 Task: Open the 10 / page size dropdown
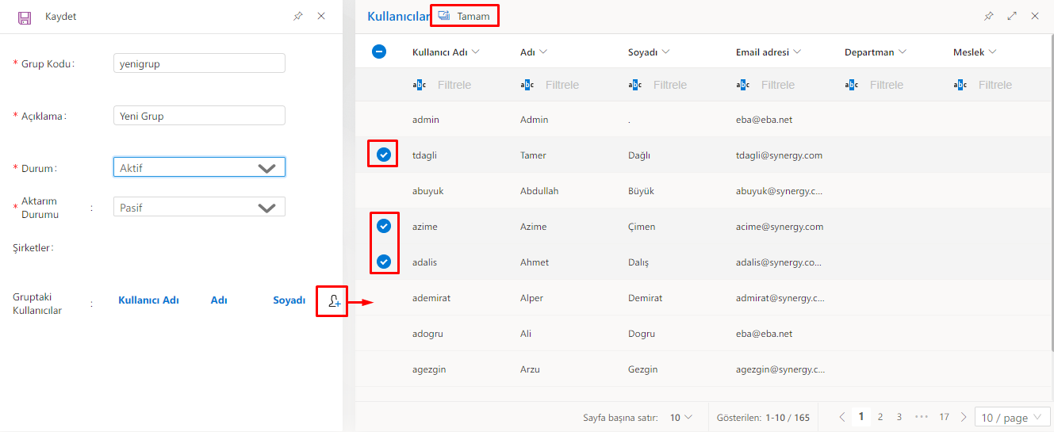(x=1012, y=418)
